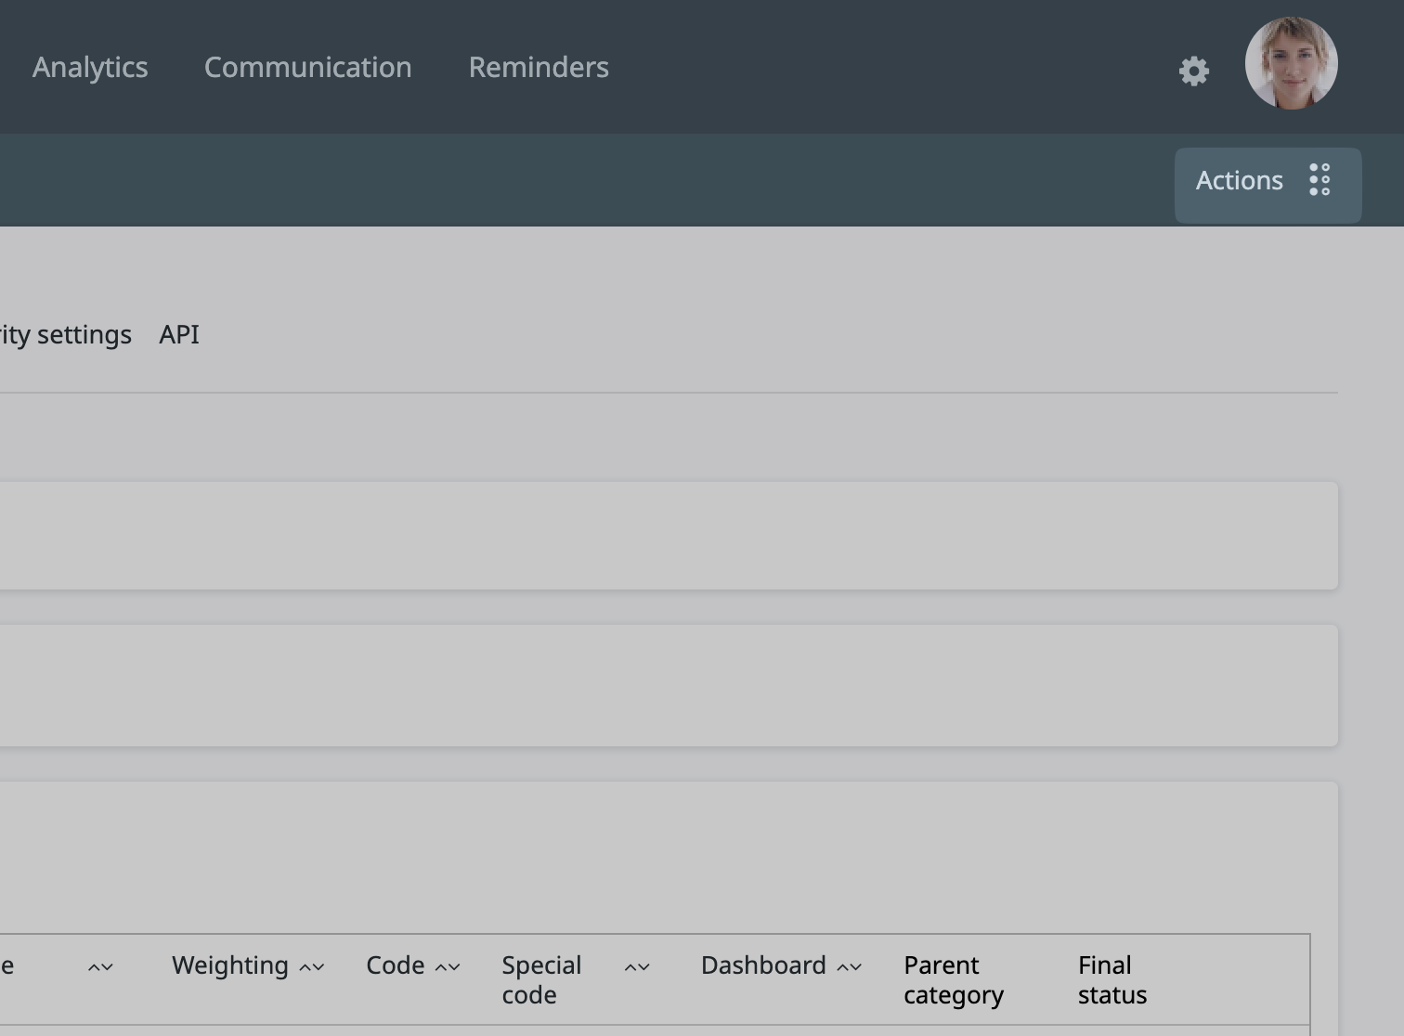Open the Communication menu
Image resolution: width=1404 pixels, height=1036 pixels.
(307, 68)
